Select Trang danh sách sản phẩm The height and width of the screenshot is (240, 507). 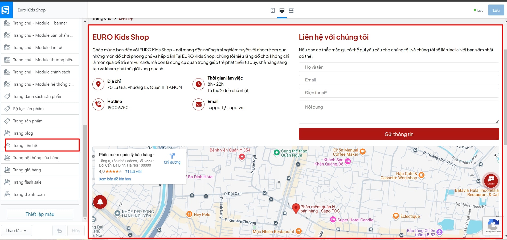click(40, 96)
